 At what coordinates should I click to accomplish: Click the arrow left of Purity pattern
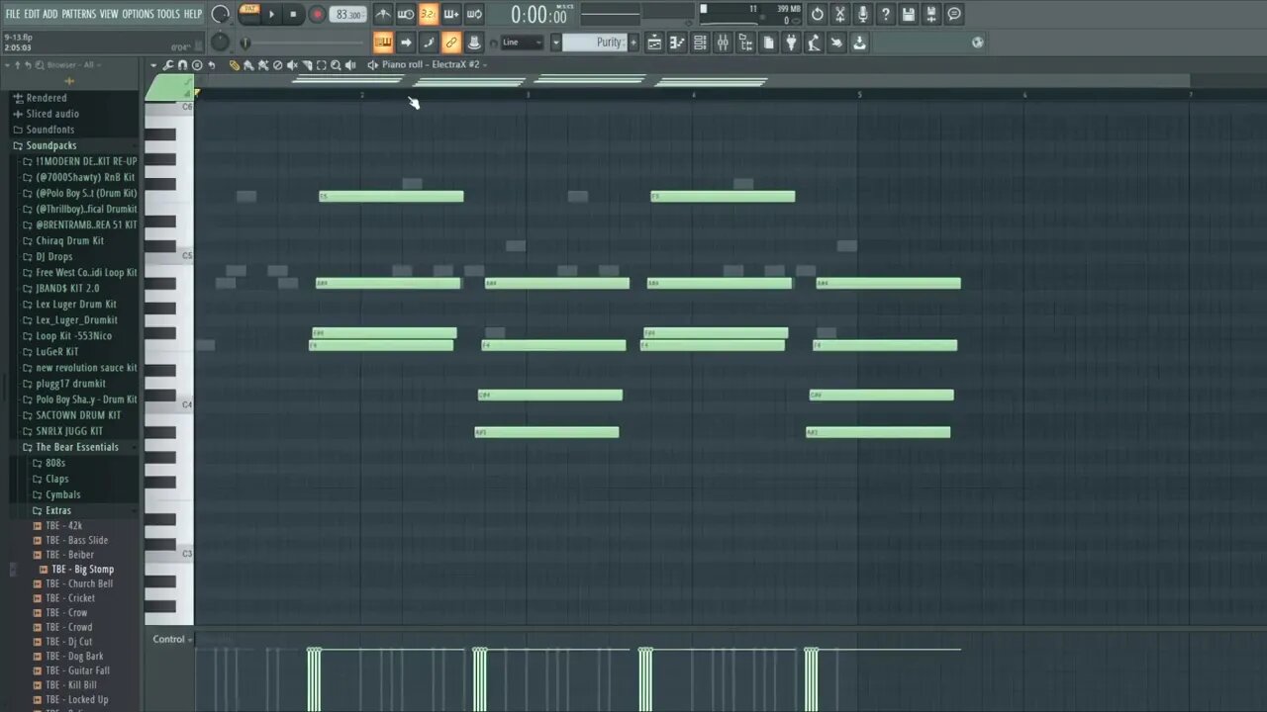[556, 43]
